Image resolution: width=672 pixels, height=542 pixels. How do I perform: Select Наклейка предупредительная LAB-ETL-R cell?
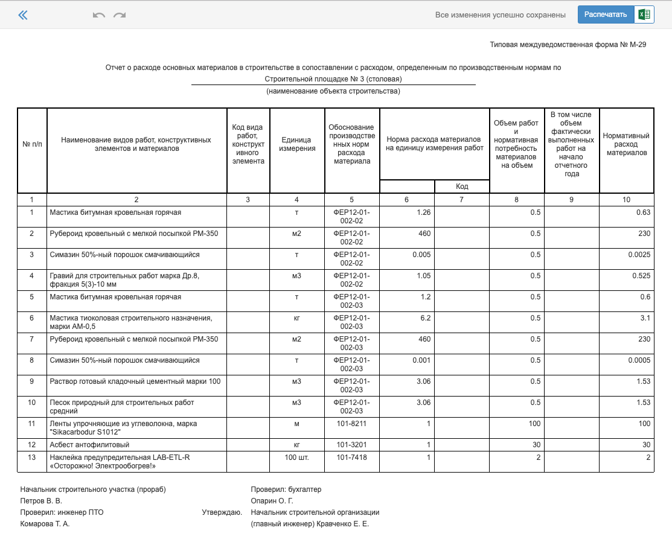tap(136, 462)
